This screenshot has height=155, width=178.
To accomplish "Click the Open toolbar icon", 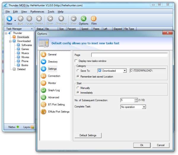I will click(50, 19).
